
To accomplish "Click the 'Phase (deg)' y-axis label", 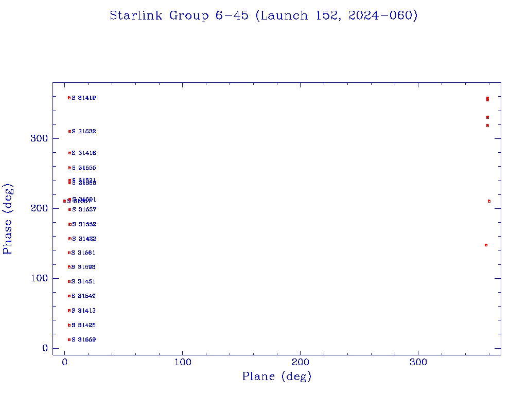I will point(7,219).
